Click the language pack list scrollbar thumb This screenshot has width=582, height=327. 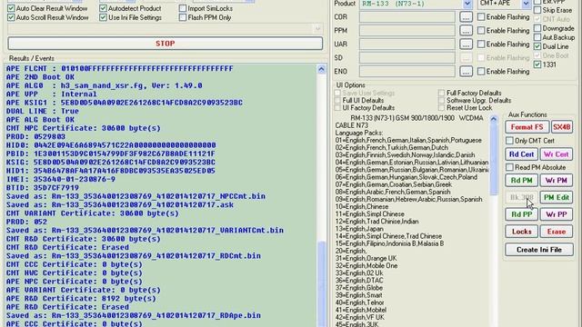[x=493, y=160]
